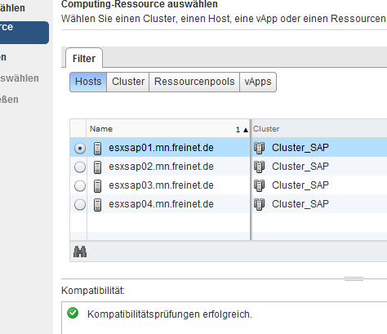The image size is (387, 334).
Task: Open the Filter tab
Action: click(84, 58)
